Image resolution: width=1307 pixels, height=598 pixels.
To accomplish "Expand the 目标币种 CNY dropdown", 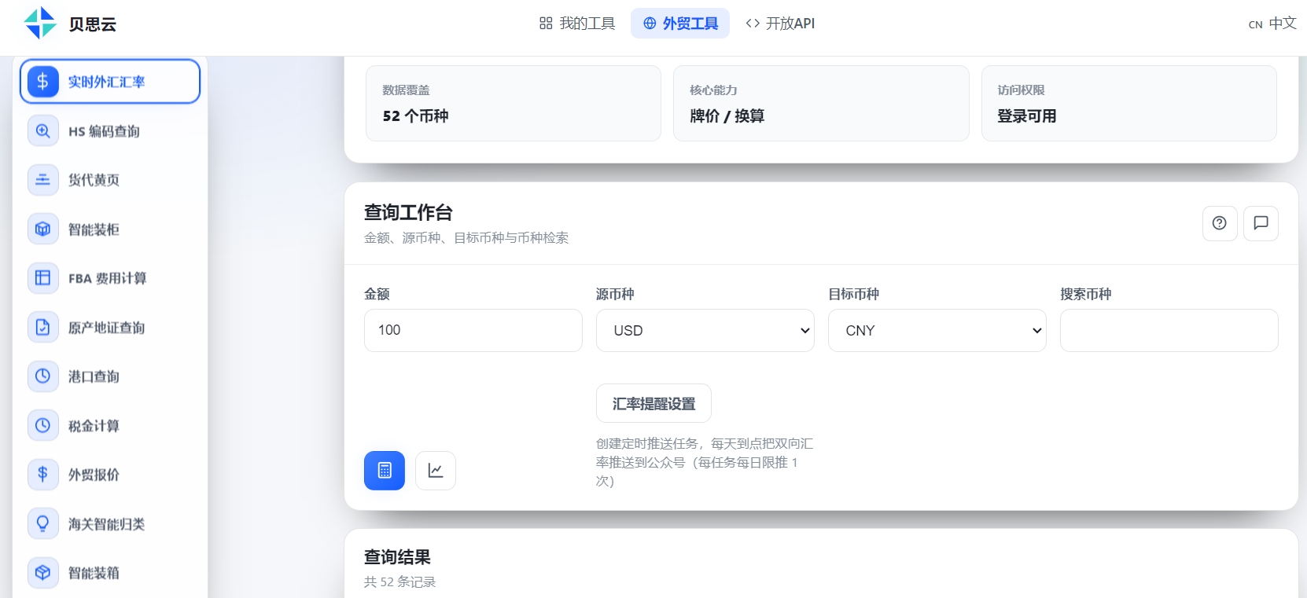I will pyautogui.click(x=937, y=330).
